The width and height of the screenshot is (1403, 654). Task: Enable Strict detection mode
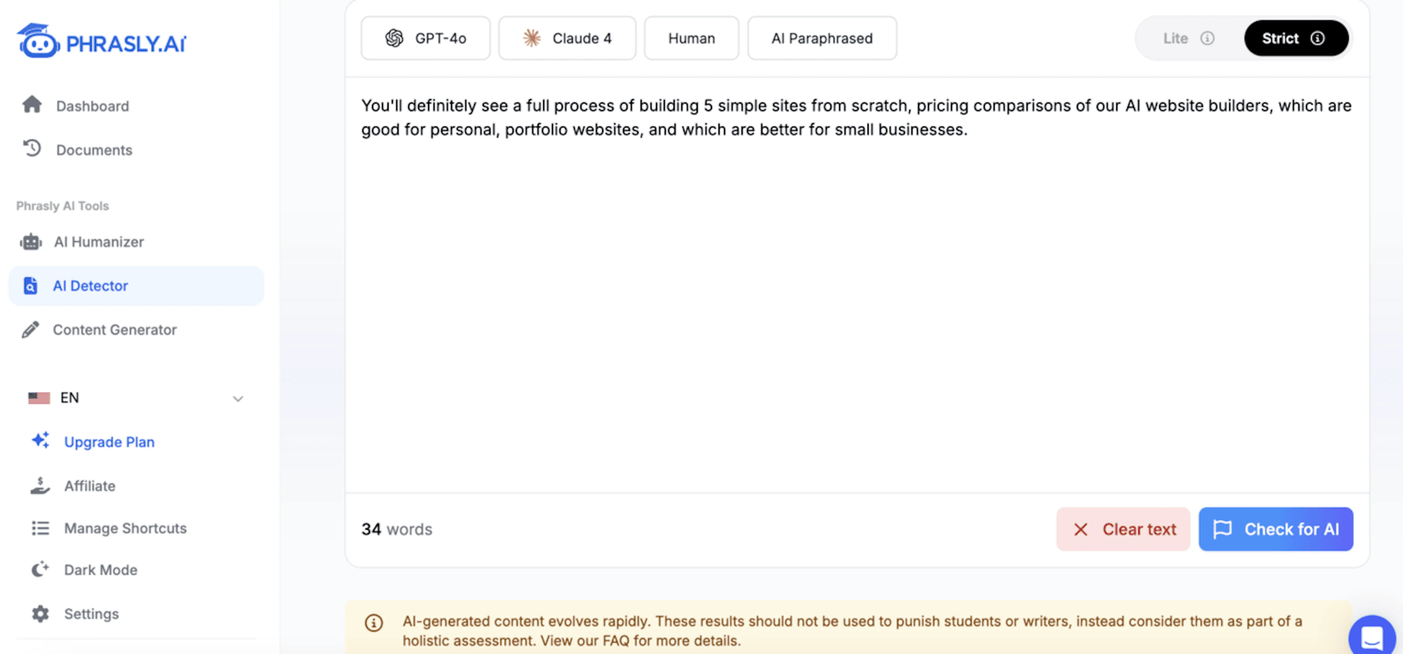1280,38
